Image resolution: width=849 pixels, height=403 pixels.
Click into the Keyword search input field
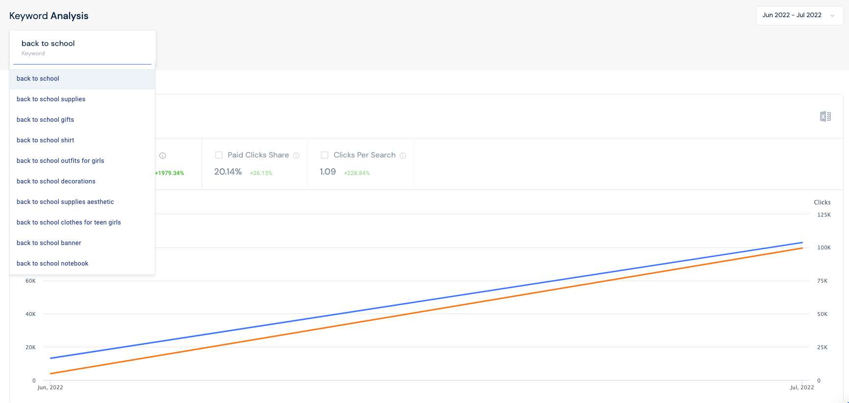tap(82, 44)
